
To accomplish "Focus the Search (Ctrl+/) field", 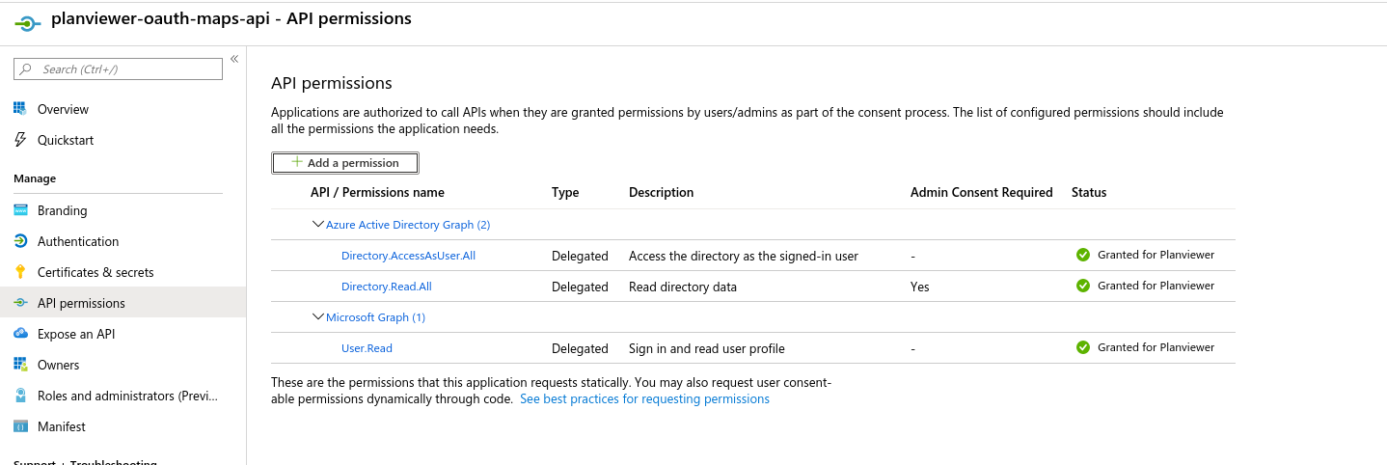I will (118, 69).
